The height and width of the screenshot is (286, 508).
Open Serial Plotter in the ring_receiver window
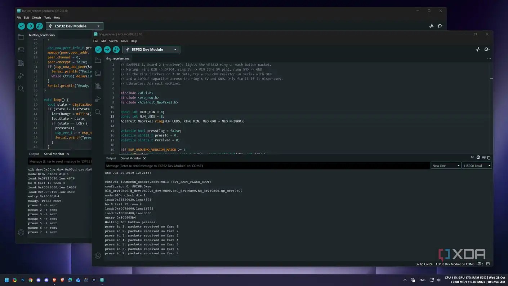tap(478, 49)
